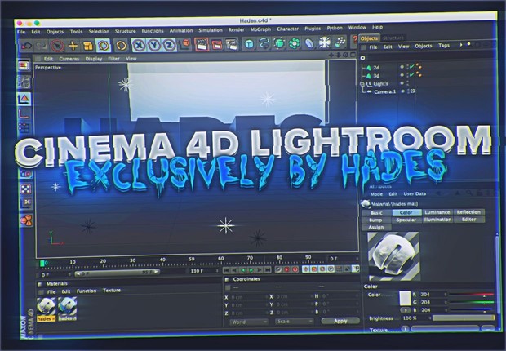Select the Scale tool icon

(x=88, y=46)
